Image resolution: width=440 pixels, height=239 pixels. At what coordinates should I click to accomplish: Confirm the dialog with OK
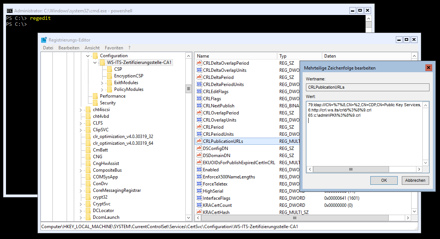(384, 180)
